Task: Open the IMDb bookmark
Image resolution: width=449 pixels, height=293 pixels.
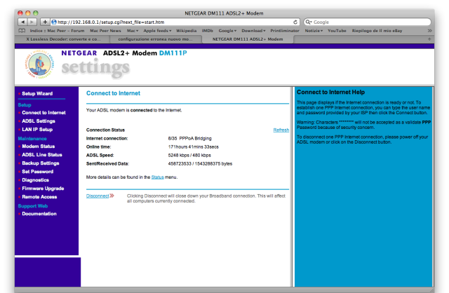Action: 208,31
